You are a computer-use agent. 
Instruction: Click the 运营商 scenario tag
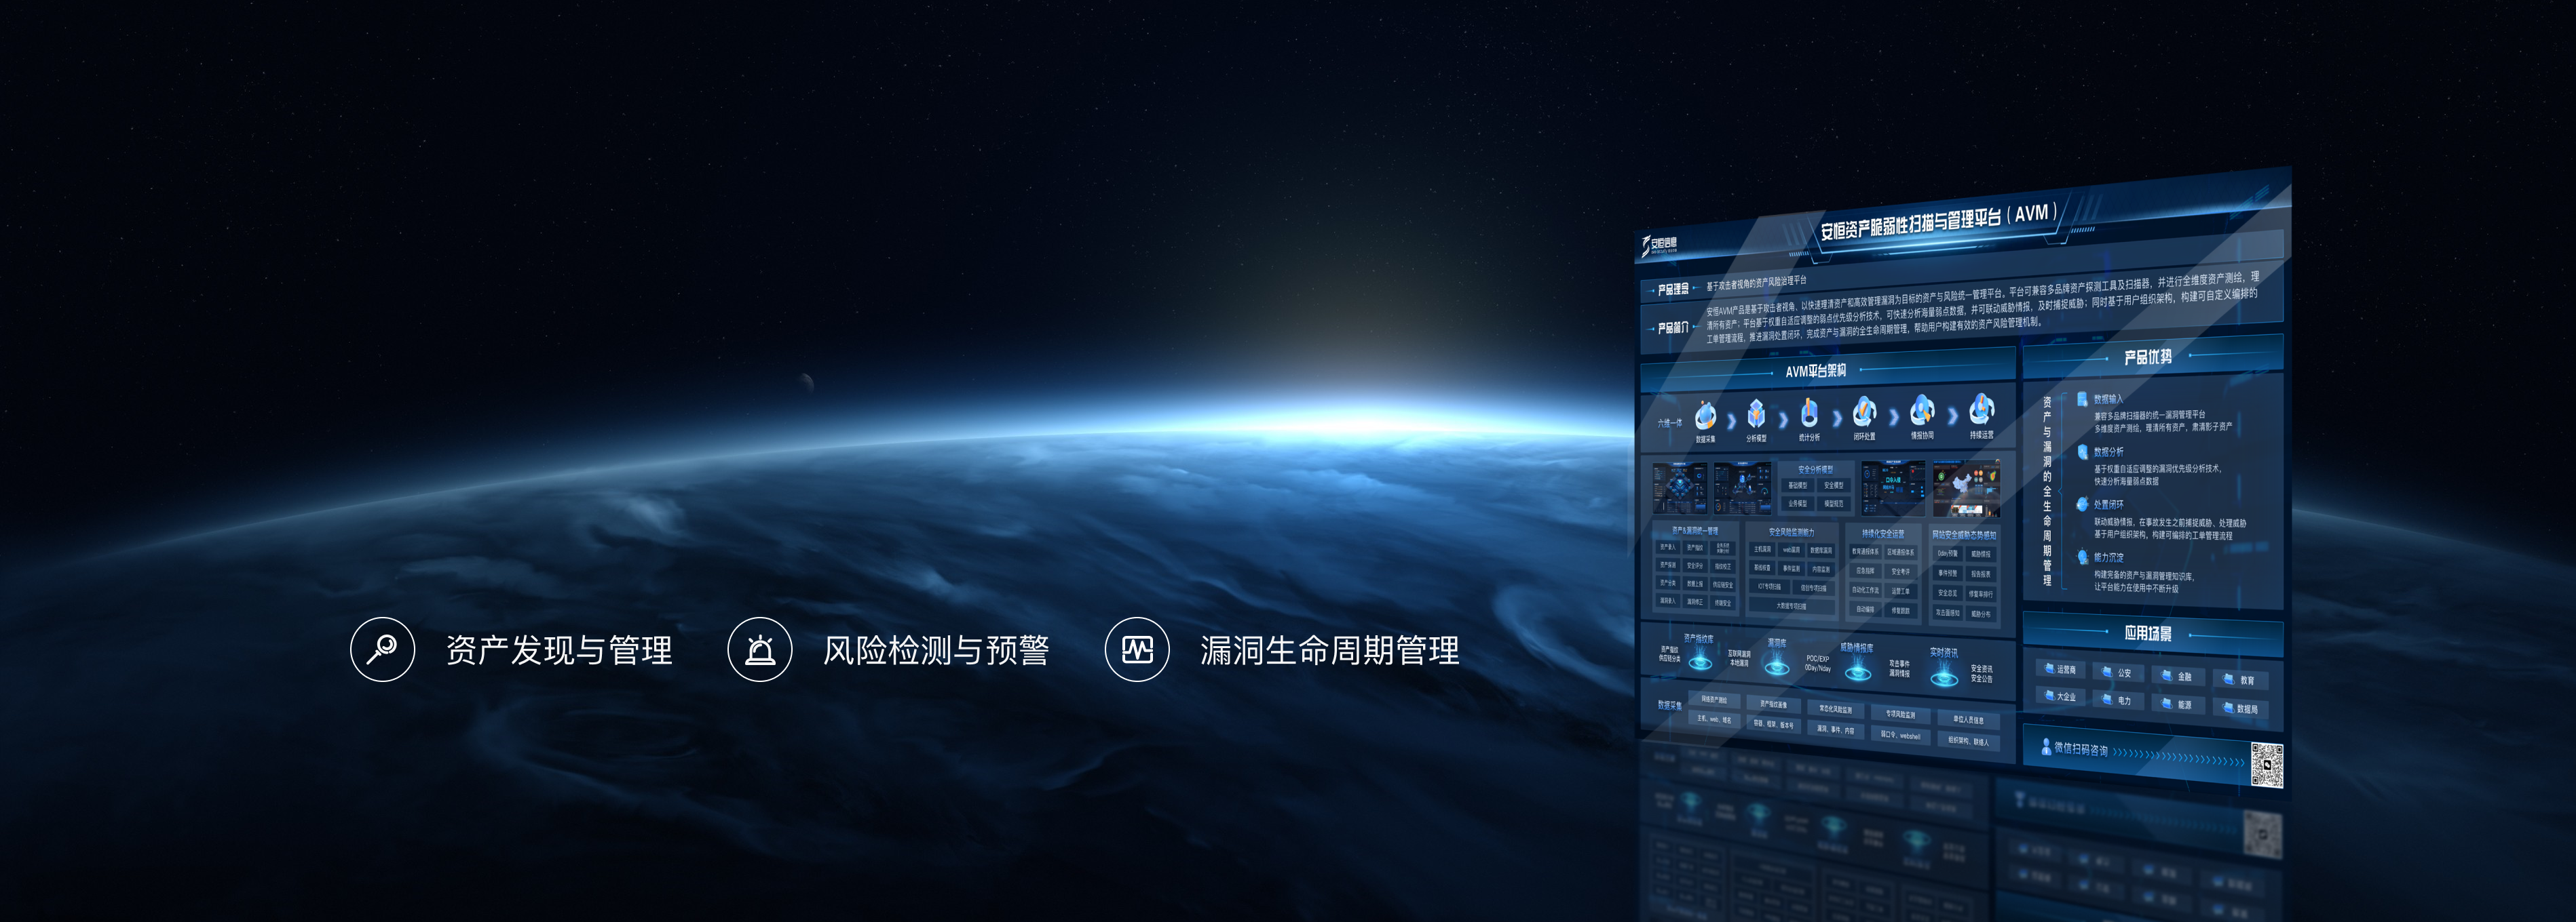[x=2060, y=669]
